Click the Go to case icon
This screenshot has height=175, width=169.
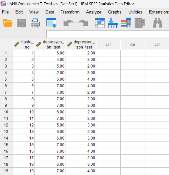100,23
